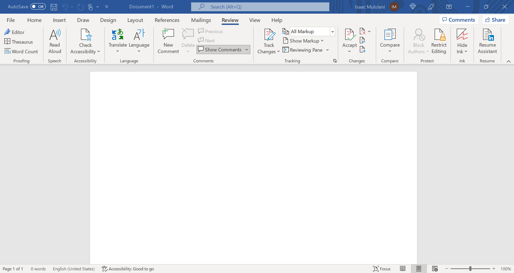The image size is (514, 273).
Task: Click the Reject change icon
Action: [x=362, y=32]
